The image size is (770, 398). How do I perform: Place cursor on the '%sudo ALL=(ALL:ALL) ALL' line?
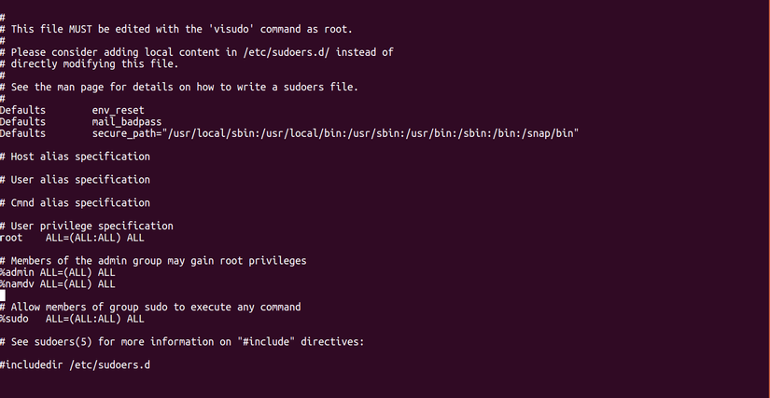(x=72, y=319)
